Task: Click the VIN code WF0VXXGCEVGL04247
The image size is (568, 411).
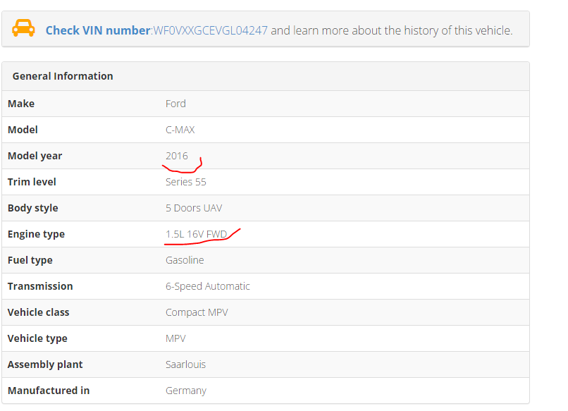Action: click(x=210, y=30)
